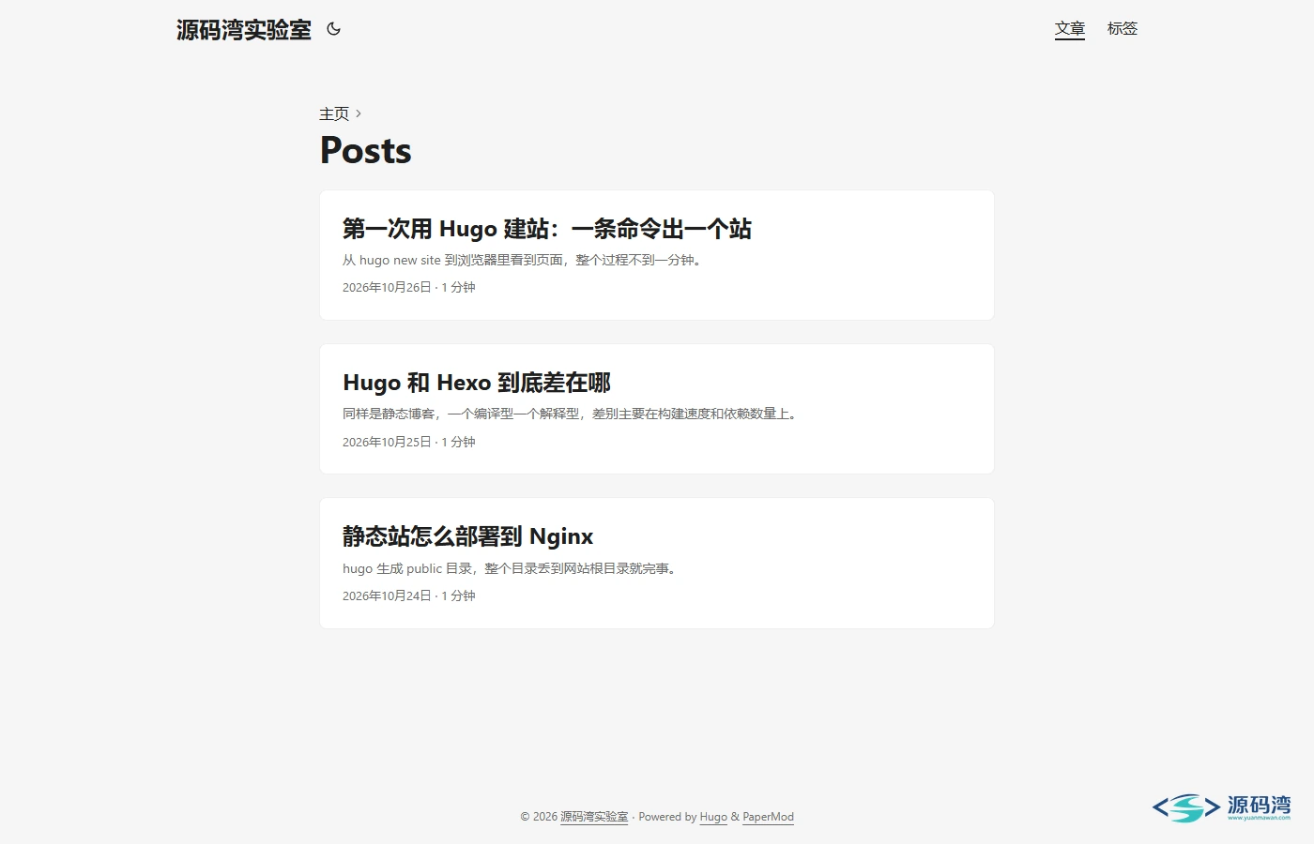Follow the footer Hugo link
Viewport: 1314px width, 844px height.
pos(713,817)
